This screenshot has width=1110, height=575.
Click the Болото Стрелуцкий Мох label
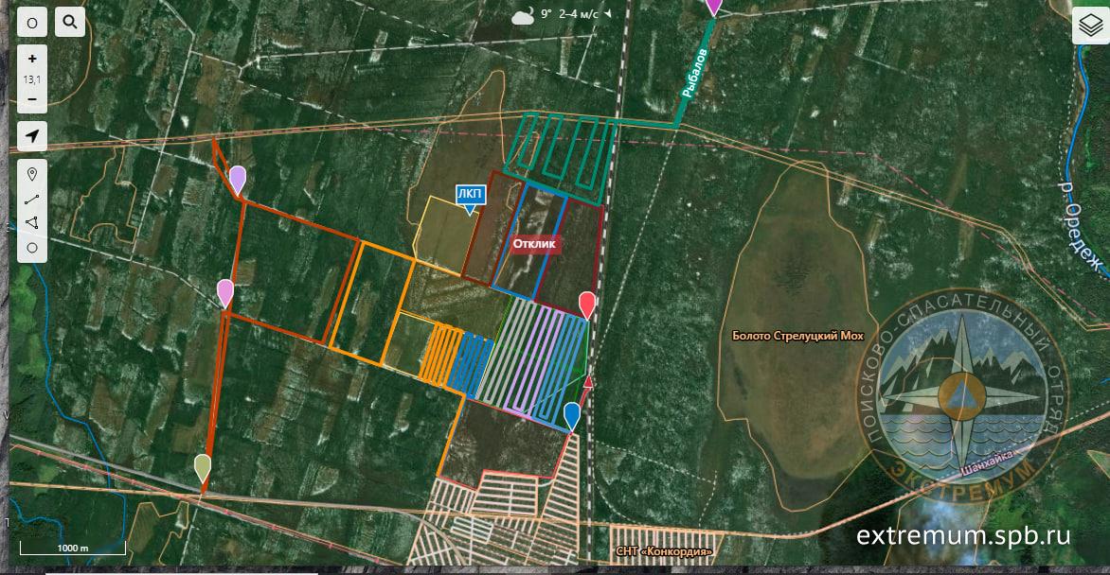[797, 336]
